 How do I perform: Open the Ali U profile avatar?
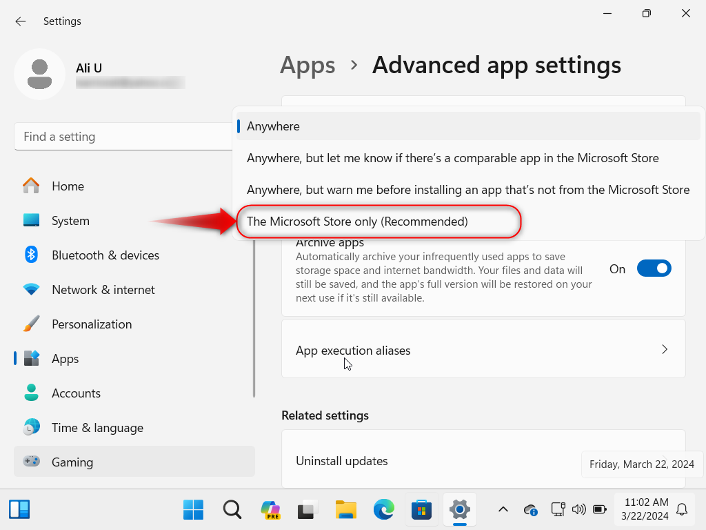(39, 74)
